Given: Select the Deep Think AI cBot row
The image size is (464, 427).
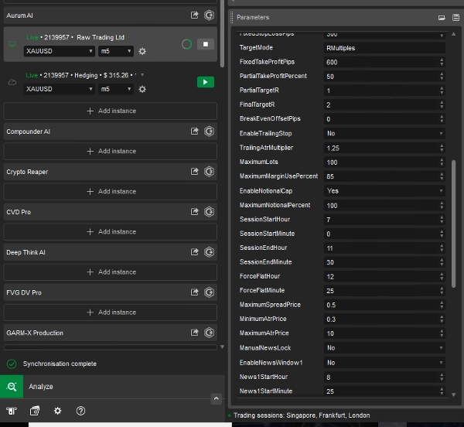Looking at the screenshot, I should [x=111, y=252].
